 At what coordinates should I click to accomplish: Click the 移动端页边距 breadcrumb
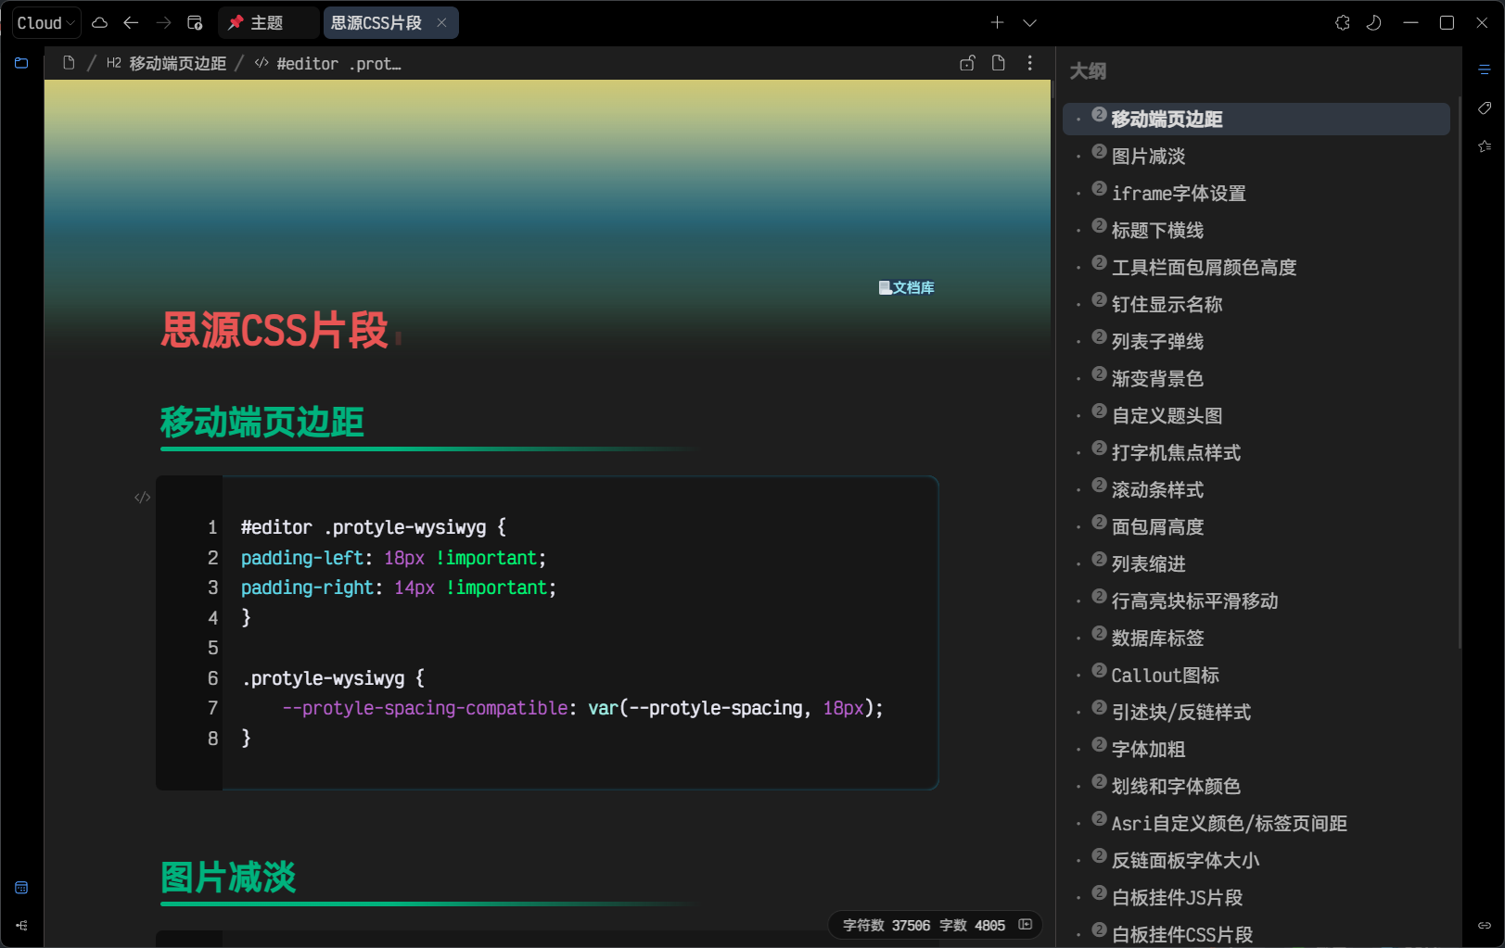coord(177,63)
